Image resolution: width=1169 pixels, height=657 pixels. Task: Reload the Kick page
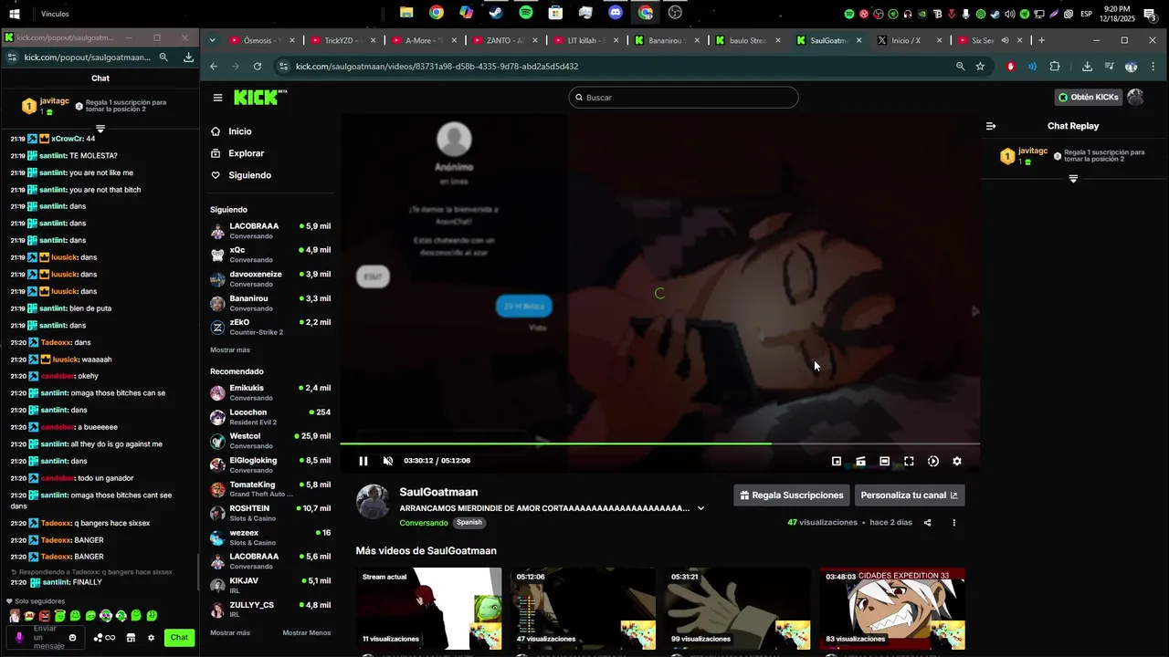click(x=258, y=67)
